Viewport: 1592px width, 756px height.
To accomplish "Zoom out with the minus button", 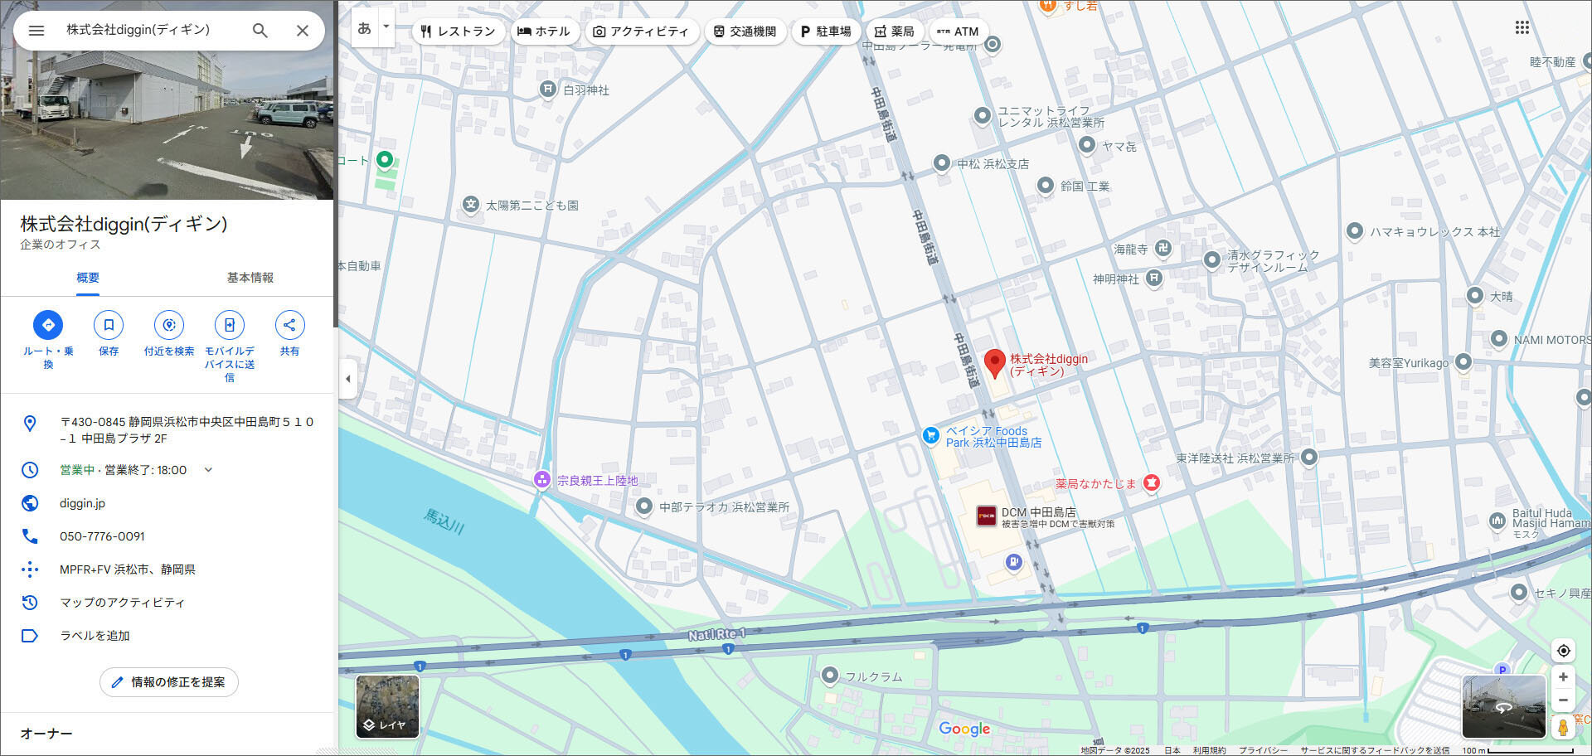I will tap(1563, 700).
